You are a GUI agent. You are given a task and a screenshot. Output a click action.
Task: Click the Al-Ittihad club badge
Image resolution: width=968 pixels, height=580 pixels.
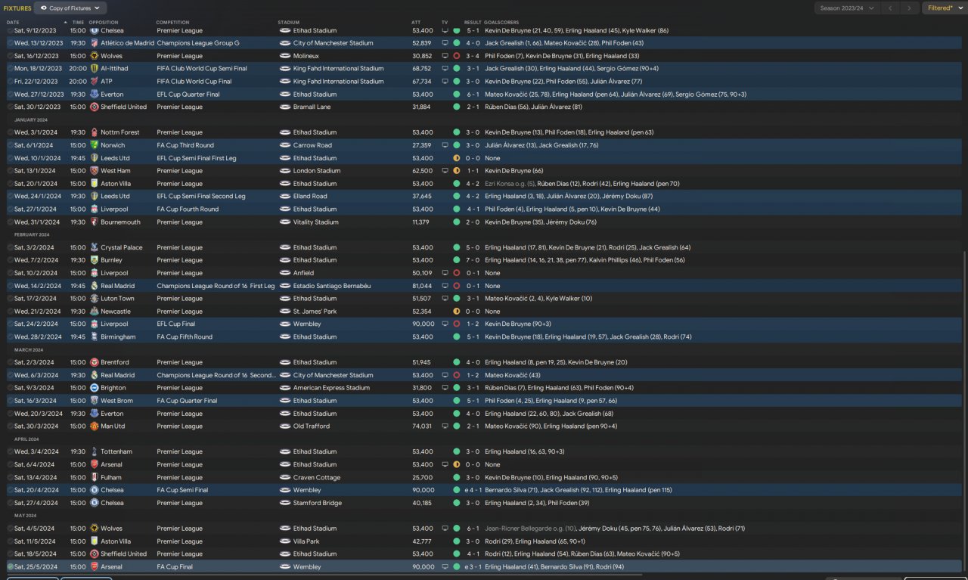click(x=94, y=68)
